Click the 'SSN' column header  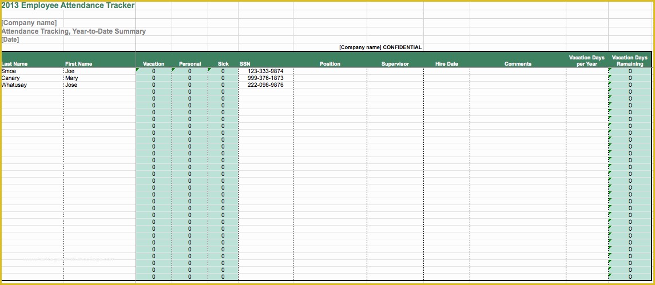tap(245, 64)
